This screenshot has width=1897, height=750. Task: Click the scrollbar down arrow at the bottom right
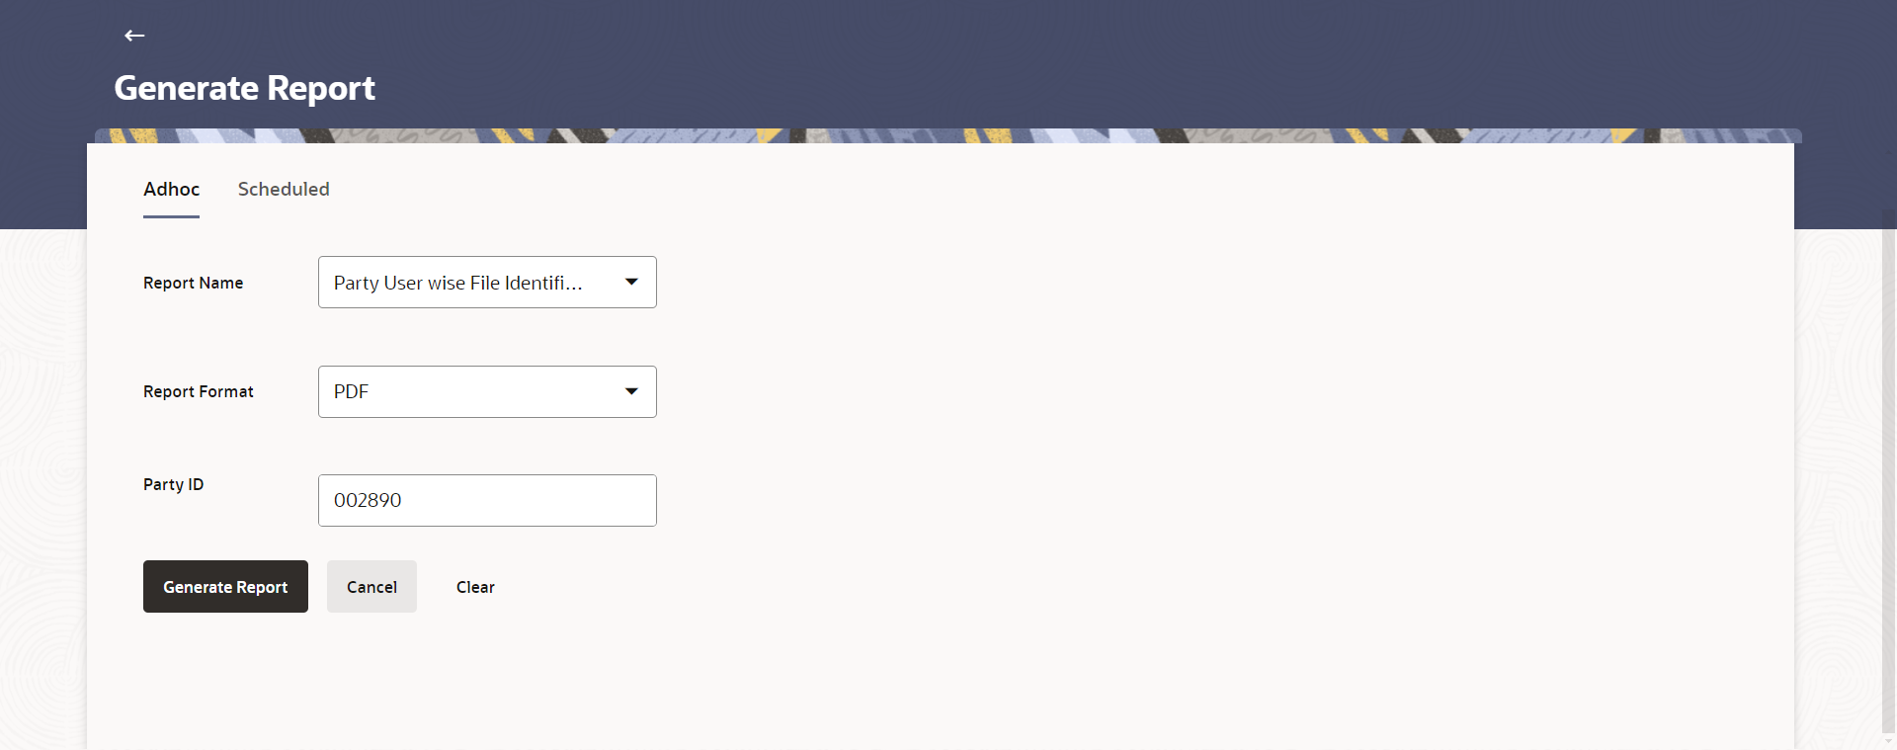pos(1889,742)
